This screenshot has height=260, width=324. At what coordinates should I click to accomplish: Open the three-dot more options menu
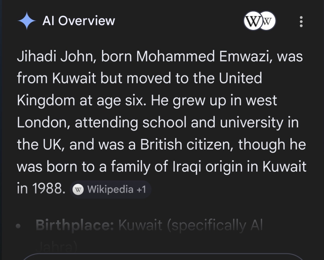pos(301,21)
